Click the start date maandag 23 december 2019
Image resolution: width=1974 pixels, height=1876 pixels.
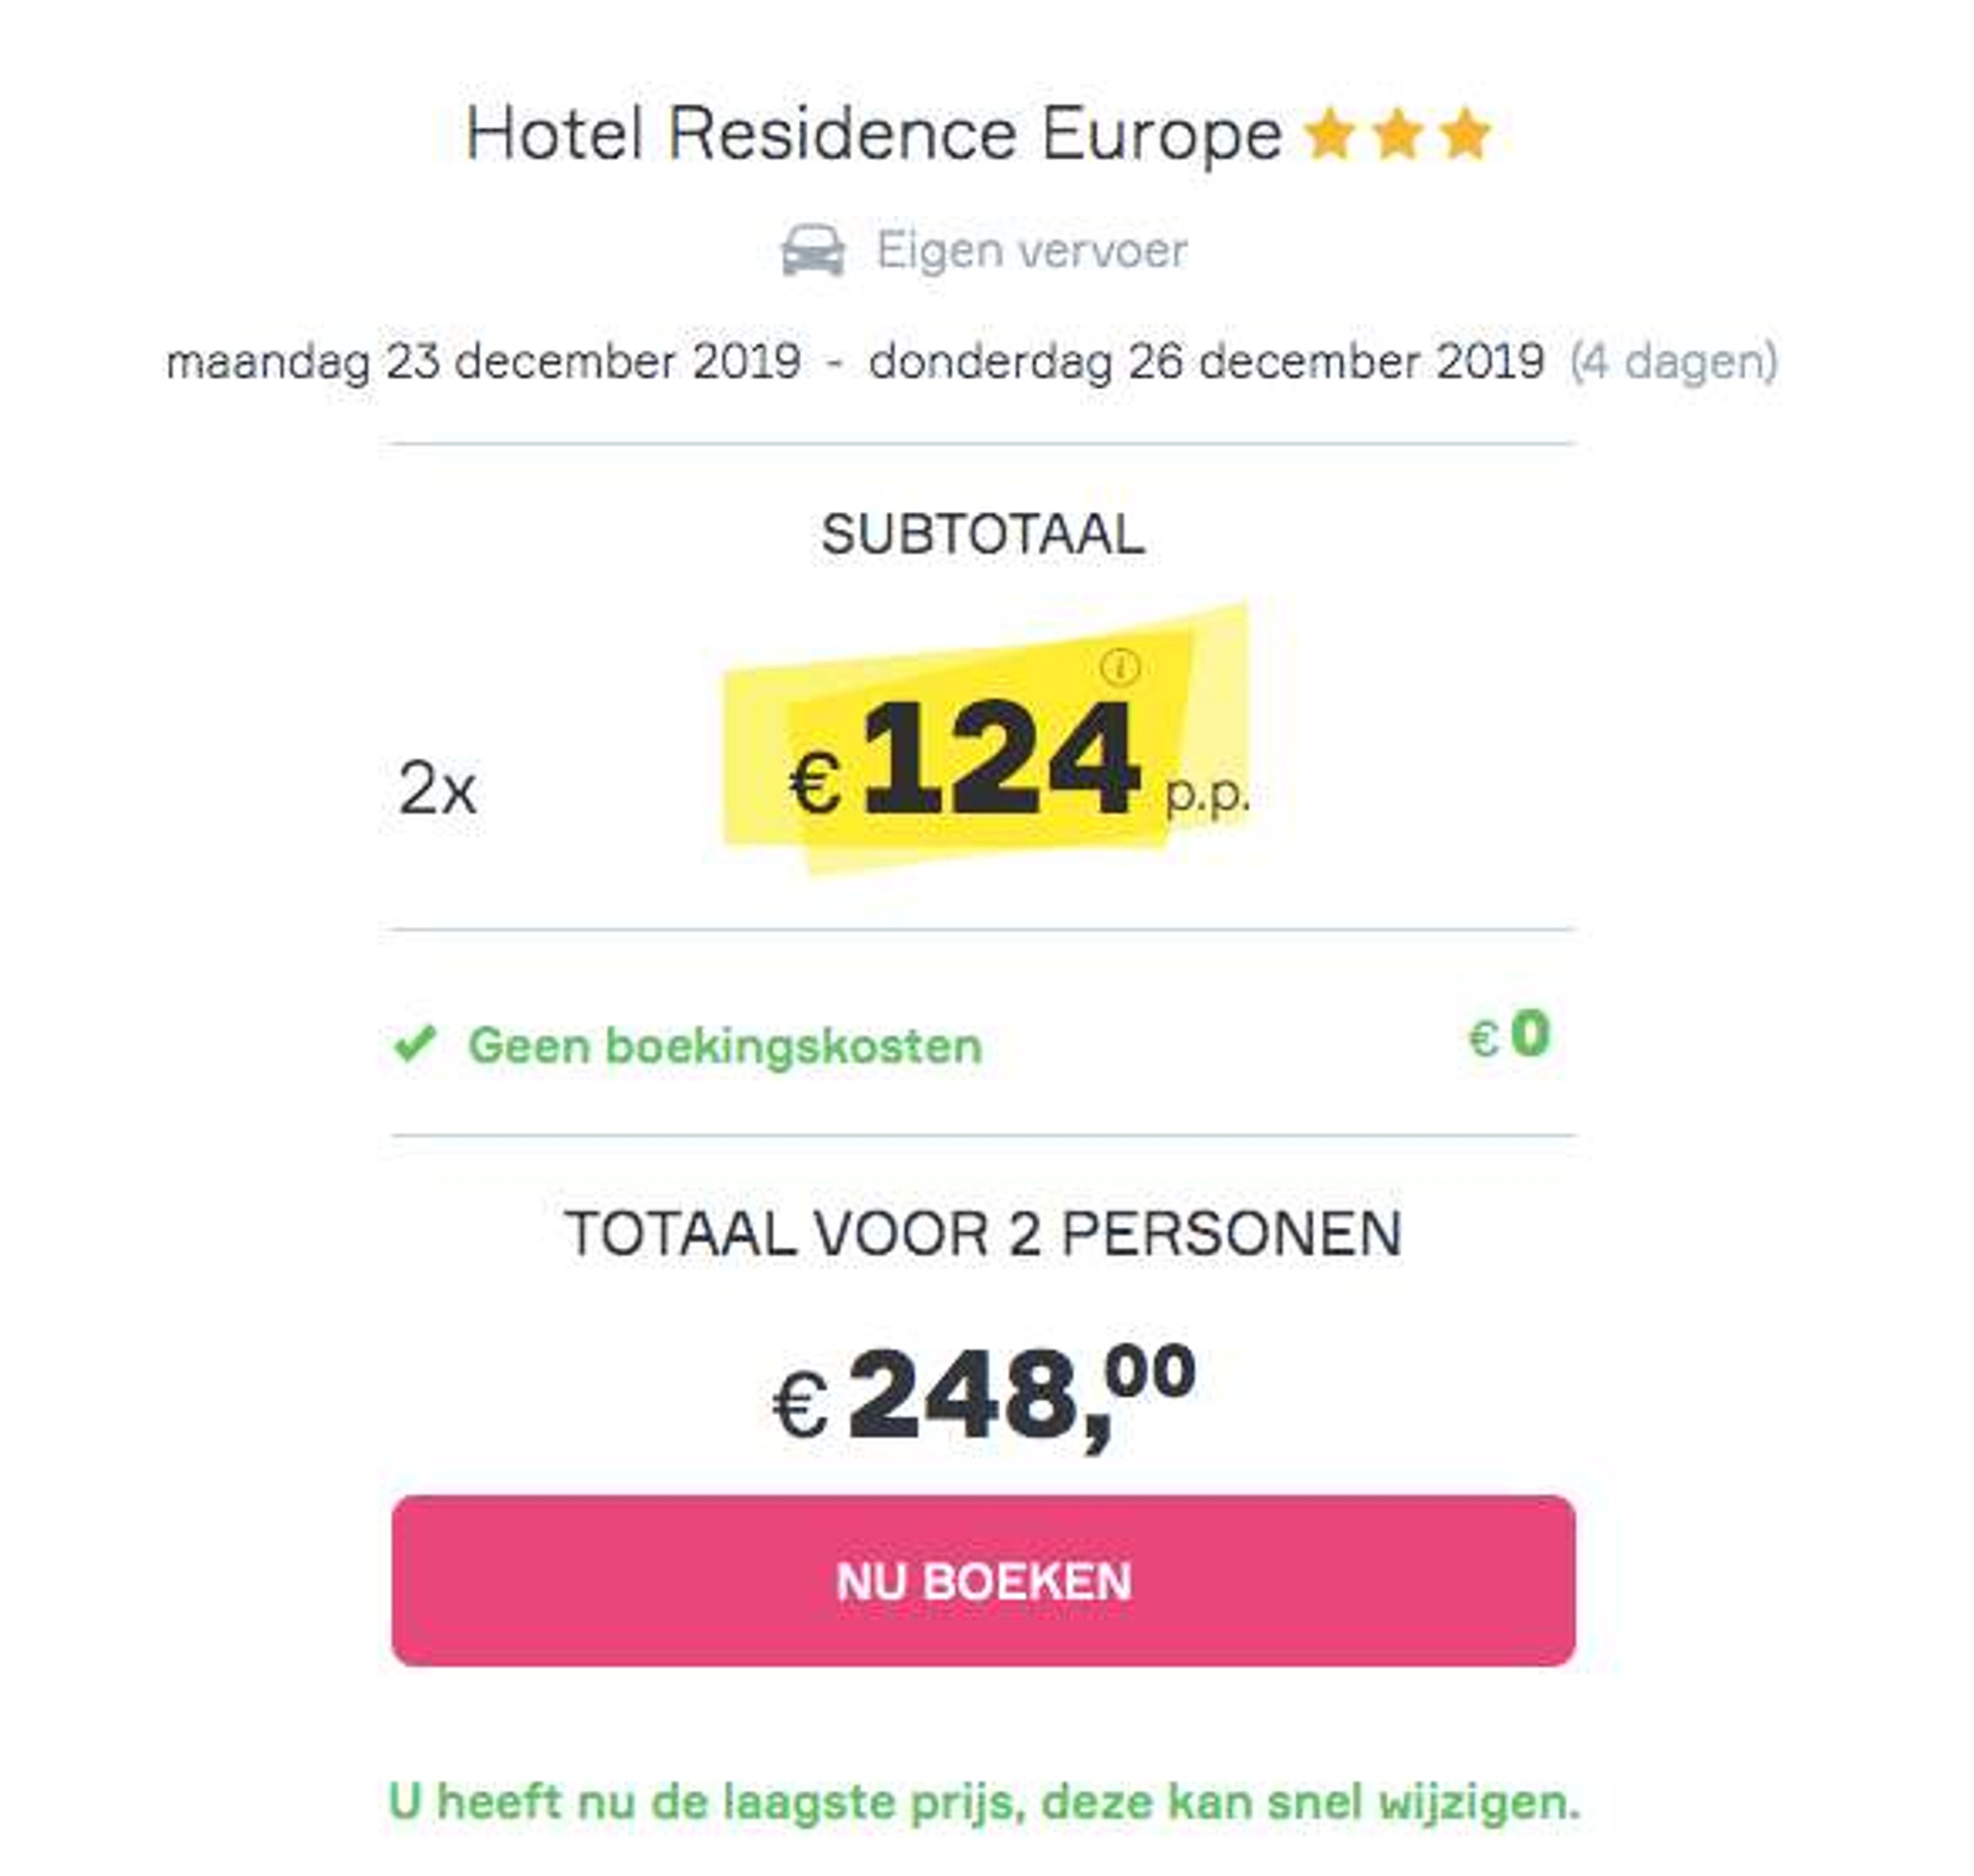484,362
